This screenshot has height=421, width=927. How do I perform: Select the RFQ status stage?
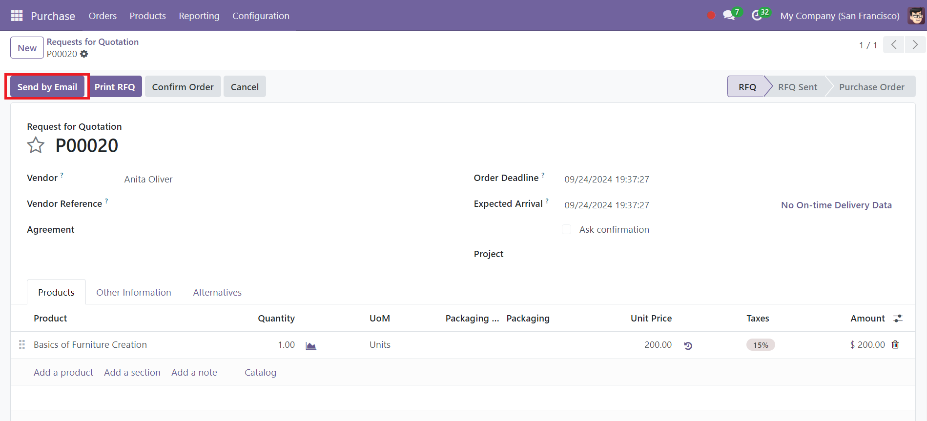click(747, 87)
